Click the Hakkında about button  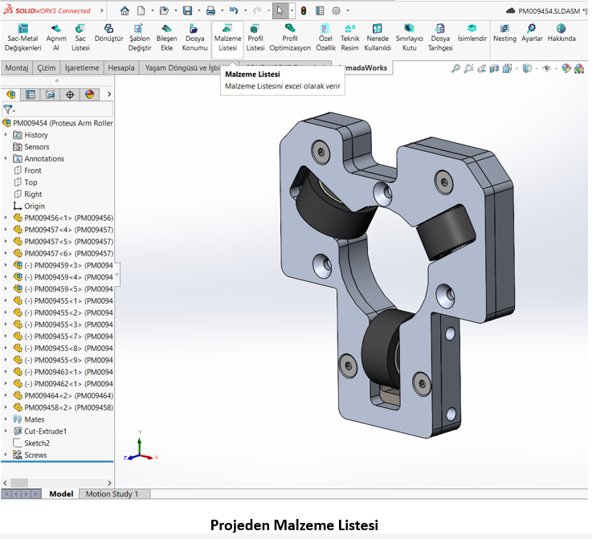(561, 33)
